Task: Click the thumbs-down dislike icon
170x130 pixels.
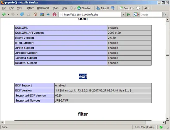Action: (113, 8)
